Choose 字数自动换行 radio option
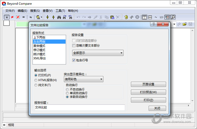The height and width of the screenshot is (129, 197). tap(67, 97)
